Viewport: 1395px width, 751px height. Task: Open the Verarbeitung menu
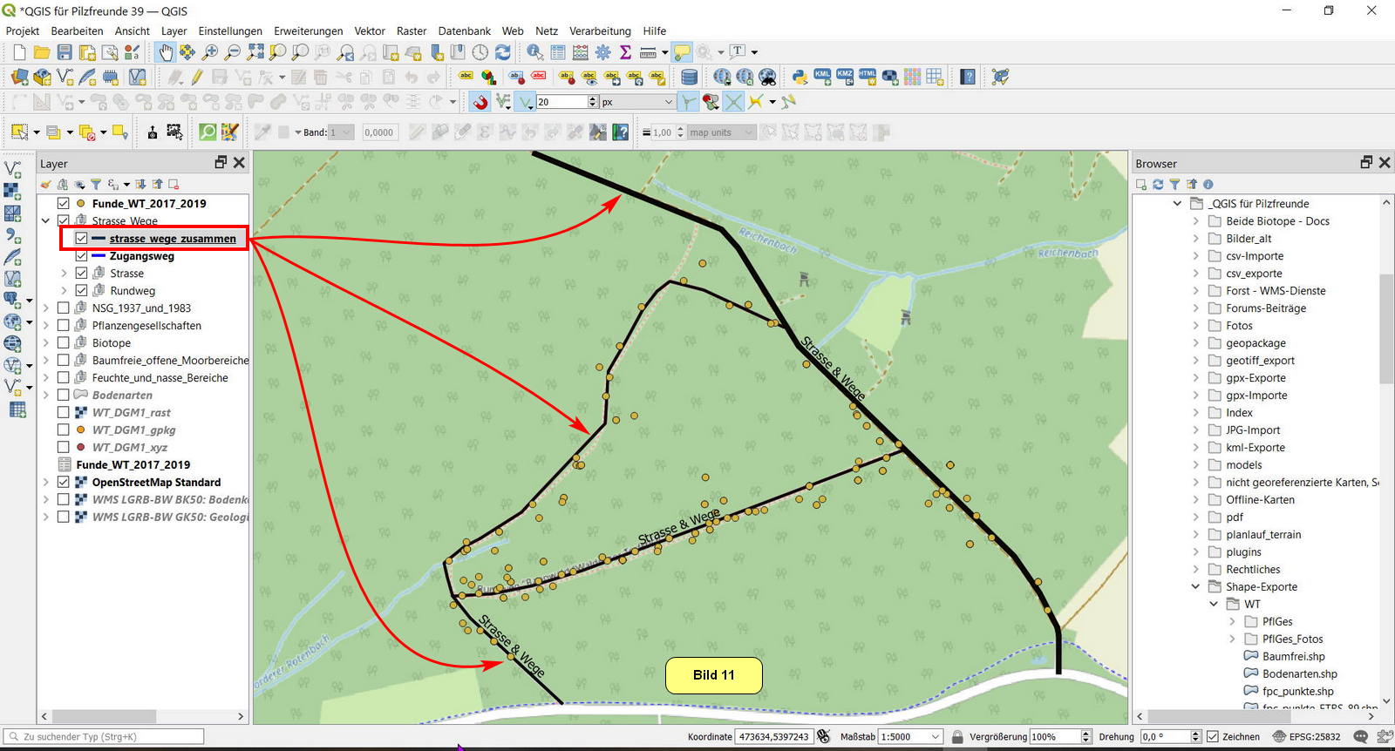click(600, 30)
